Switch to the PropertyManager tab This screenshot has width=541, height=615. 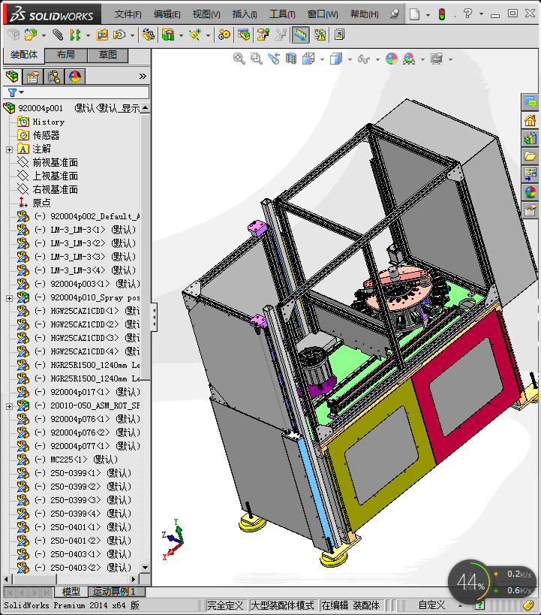coord(33,77)
